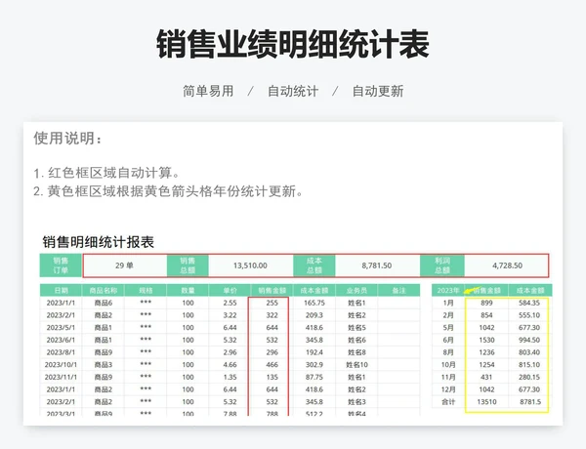Select the 2023年 year cell

[448, 290]
